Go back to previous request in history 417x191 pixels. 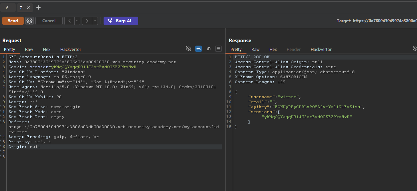pos(69,21)
